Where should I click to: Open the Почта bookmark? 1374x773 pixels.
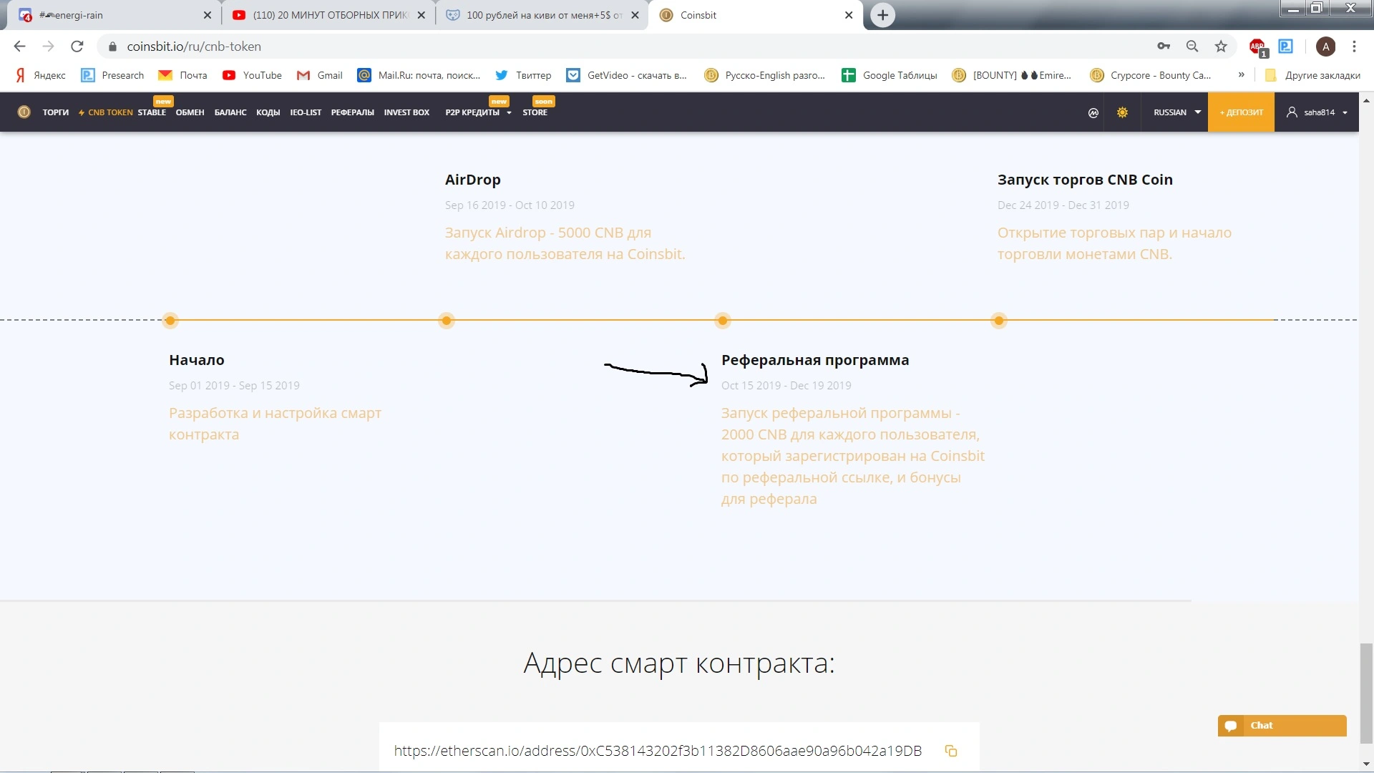tap(183, 75)
